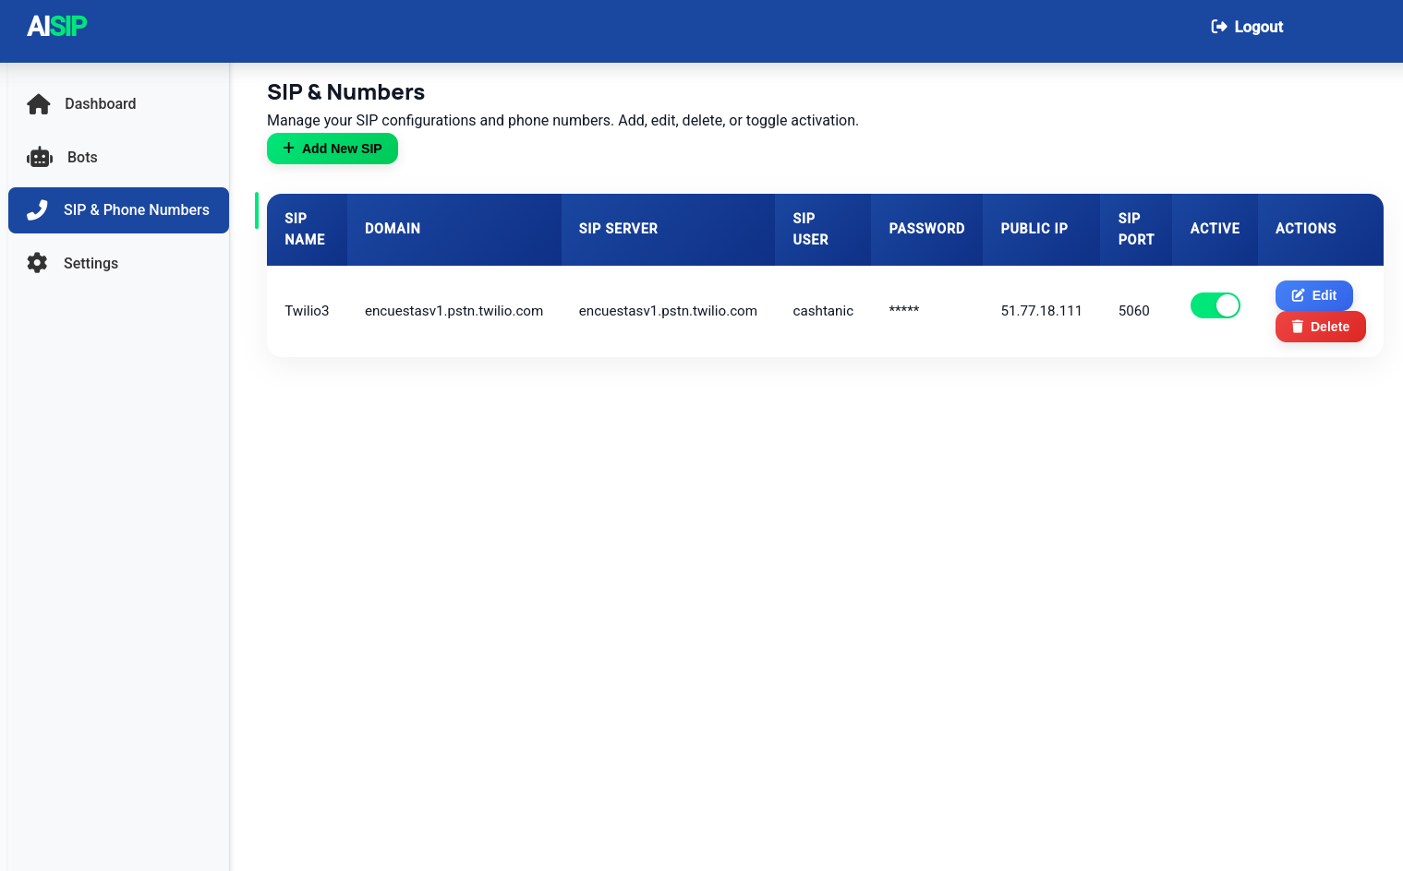Click the masked password value in row
This screenshot has height=871, width=1403.
pos(903,311)
